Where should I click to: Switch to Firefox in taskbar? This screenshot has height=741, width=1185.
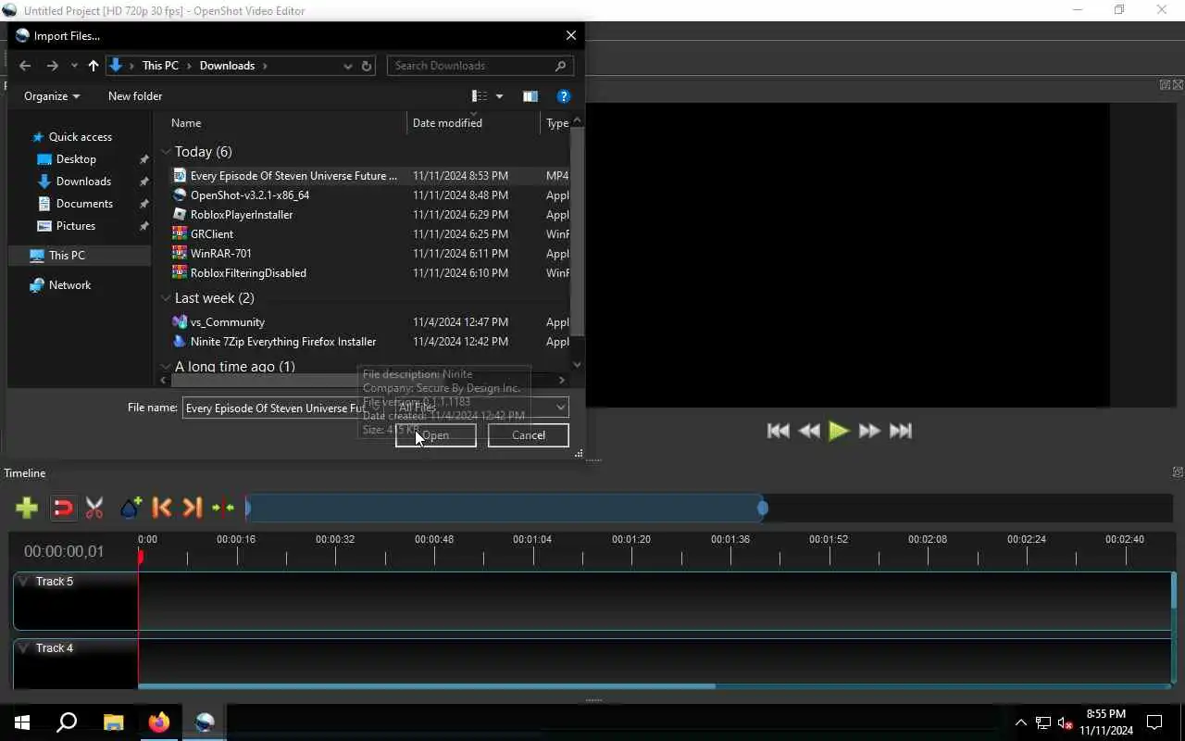[159, 722]
